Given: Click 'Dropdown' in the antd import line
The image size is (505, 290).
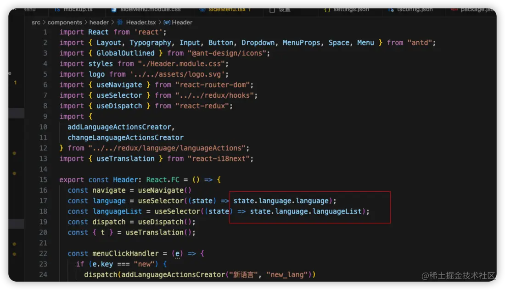Looking at the screenshot, I should (x=258, y=43).
